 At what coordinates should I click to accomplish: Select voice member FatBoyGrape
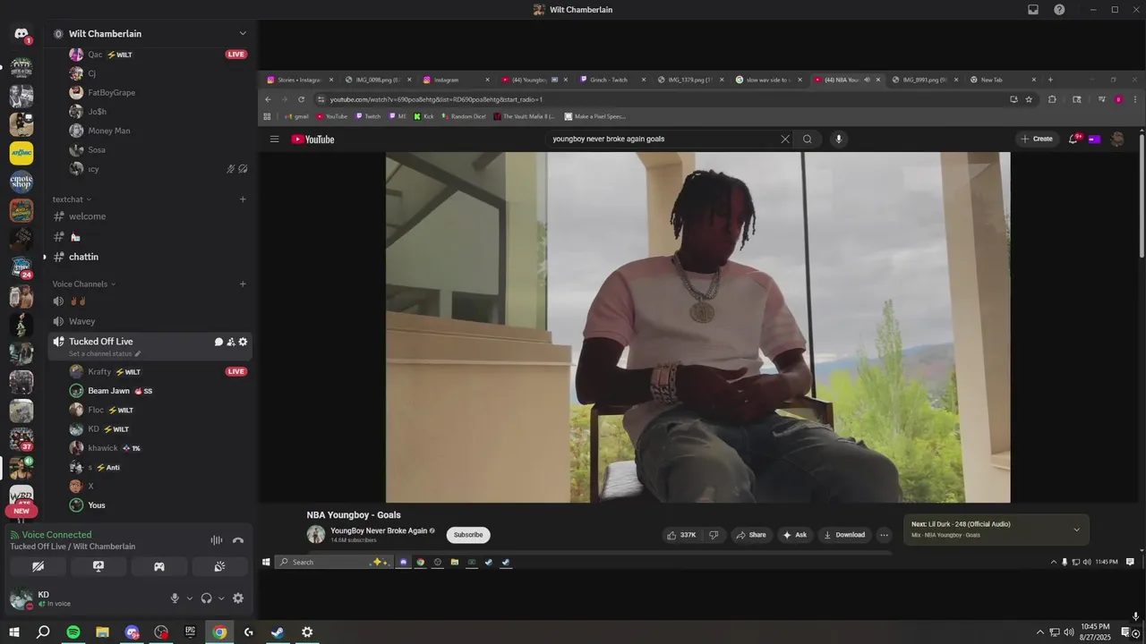pos(112,92)
